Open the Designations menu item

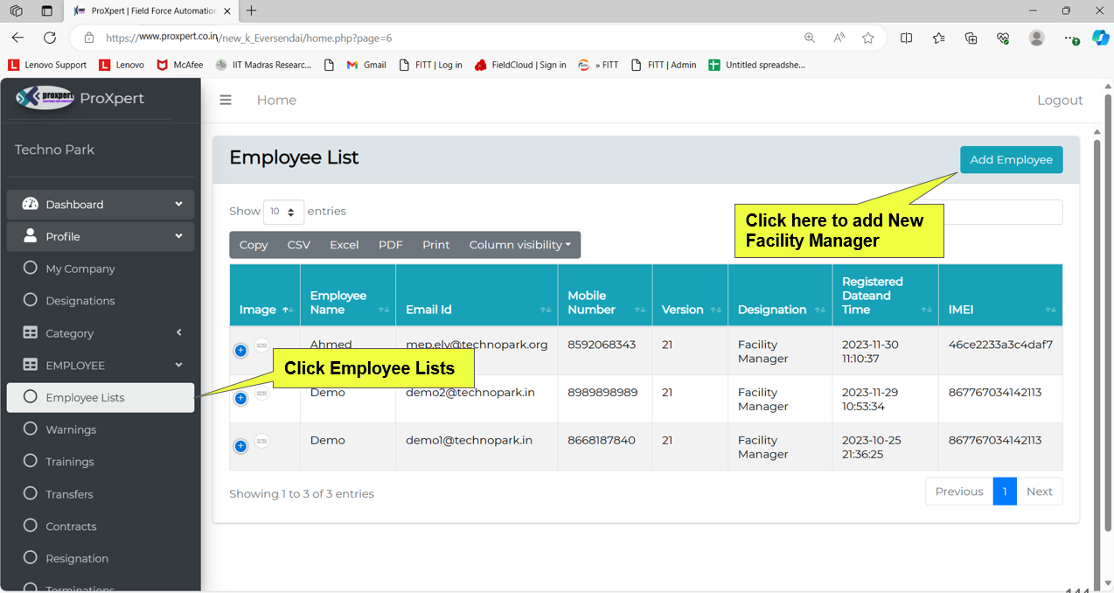80,301
